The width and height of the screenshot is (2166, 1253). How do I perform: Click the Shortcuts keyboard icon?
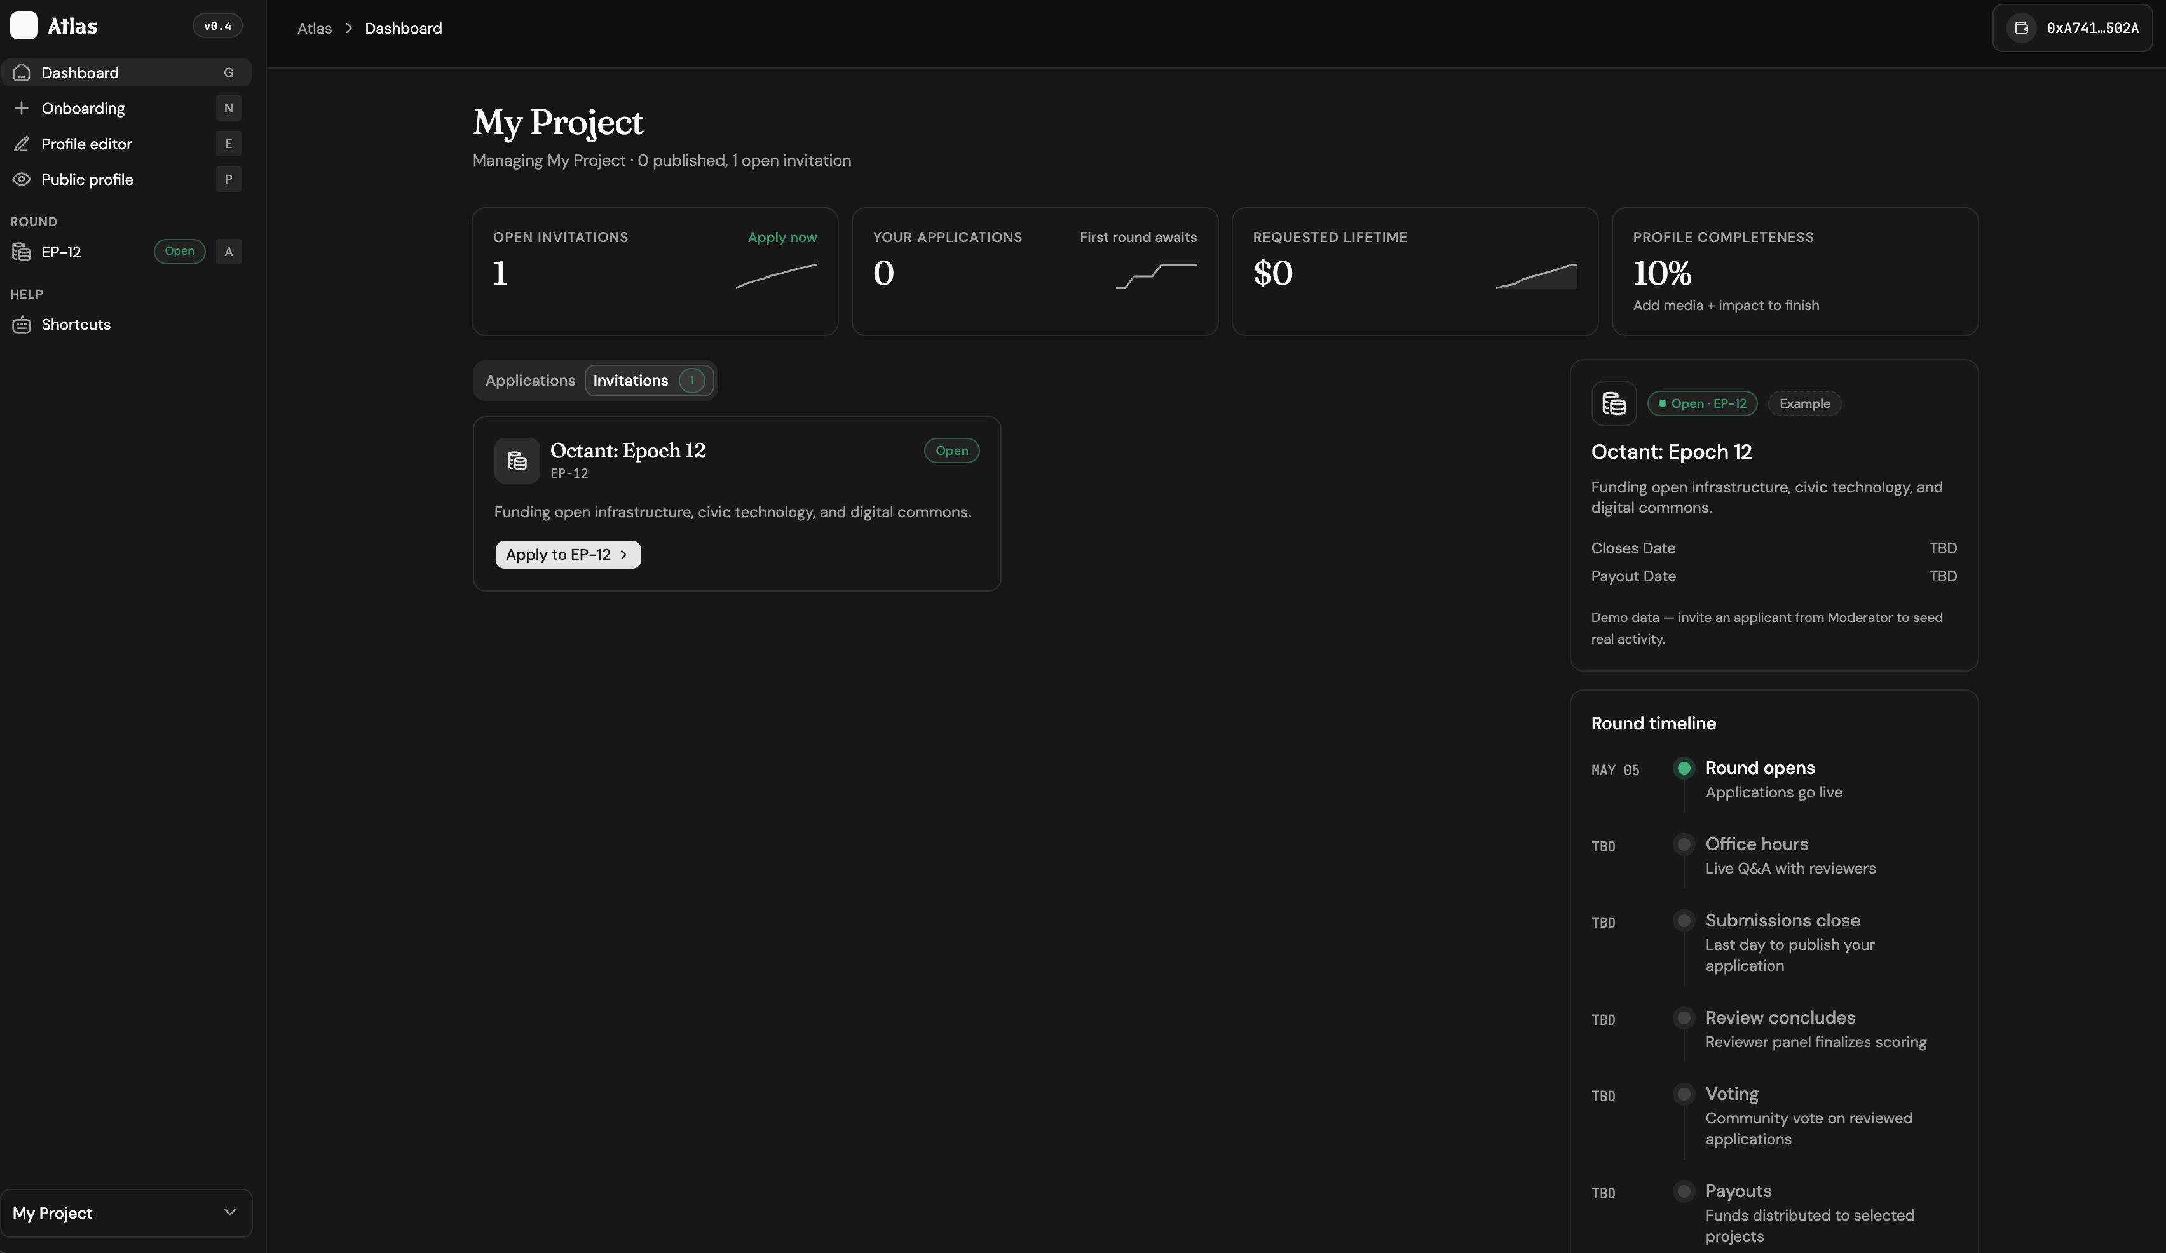22,325
